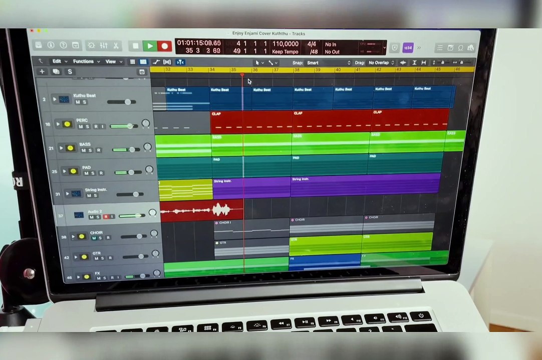
Task: Start recording with red Record button
Action: [164, 46]
